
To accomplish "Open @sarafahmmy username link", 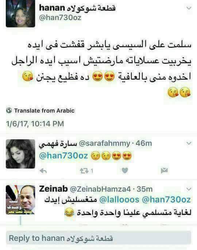I will pyautogui.click(x=104, y=143).
